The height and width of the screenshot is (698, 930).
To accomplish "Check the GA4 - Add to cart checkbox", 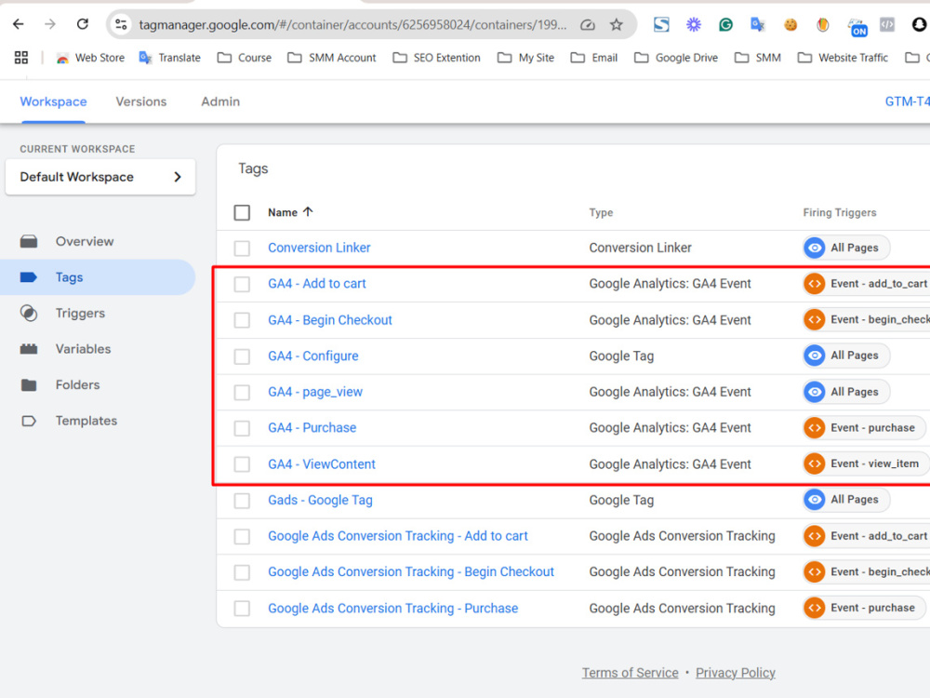I will pos(242,284).
